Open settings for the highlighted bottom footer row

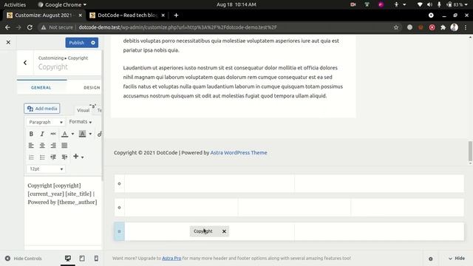coord(120,231)
